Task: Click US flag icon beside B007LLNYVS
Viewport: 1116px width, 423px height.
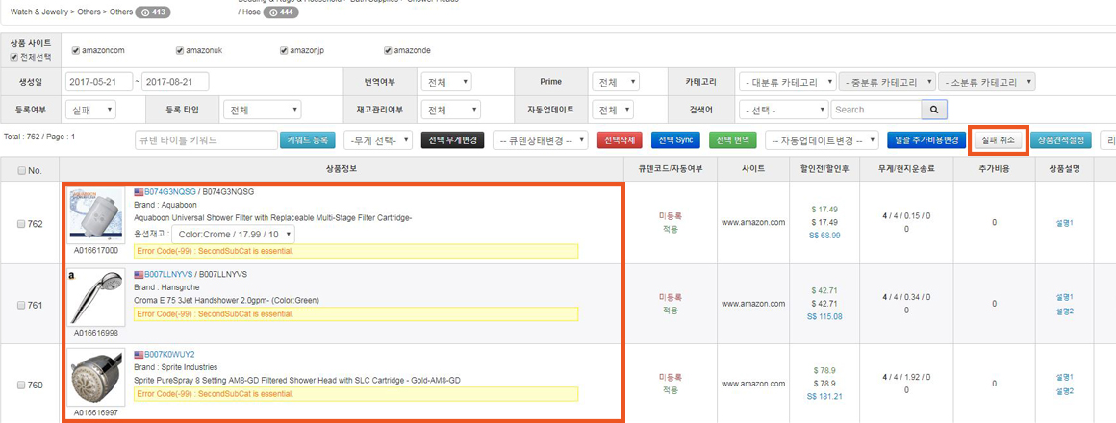Action: tap(139, 274)
